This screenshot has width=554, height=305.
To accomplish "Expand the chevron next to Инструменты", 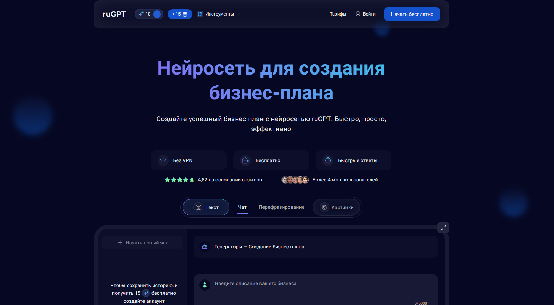I will click(238, 14).
